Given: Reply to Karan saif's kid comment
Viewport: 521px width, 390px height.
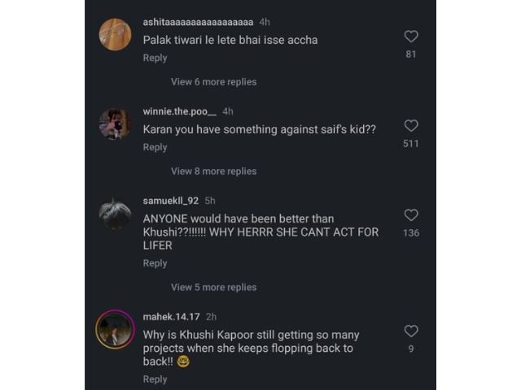Looking at the screenshot, I should coord(155,148).
